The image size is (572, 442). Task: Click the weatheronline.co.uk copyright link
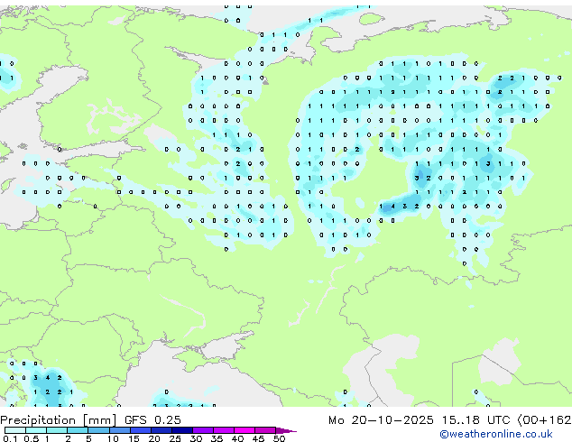[x=496, y=434]
